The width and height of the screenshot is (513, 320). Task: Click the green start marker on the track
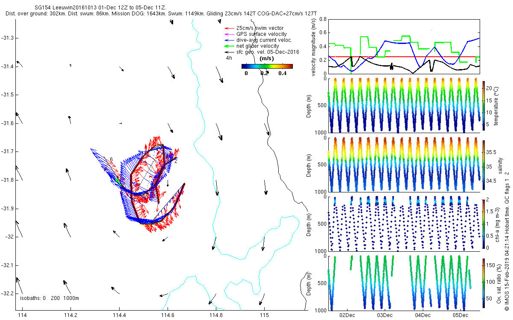pos(117,180)
